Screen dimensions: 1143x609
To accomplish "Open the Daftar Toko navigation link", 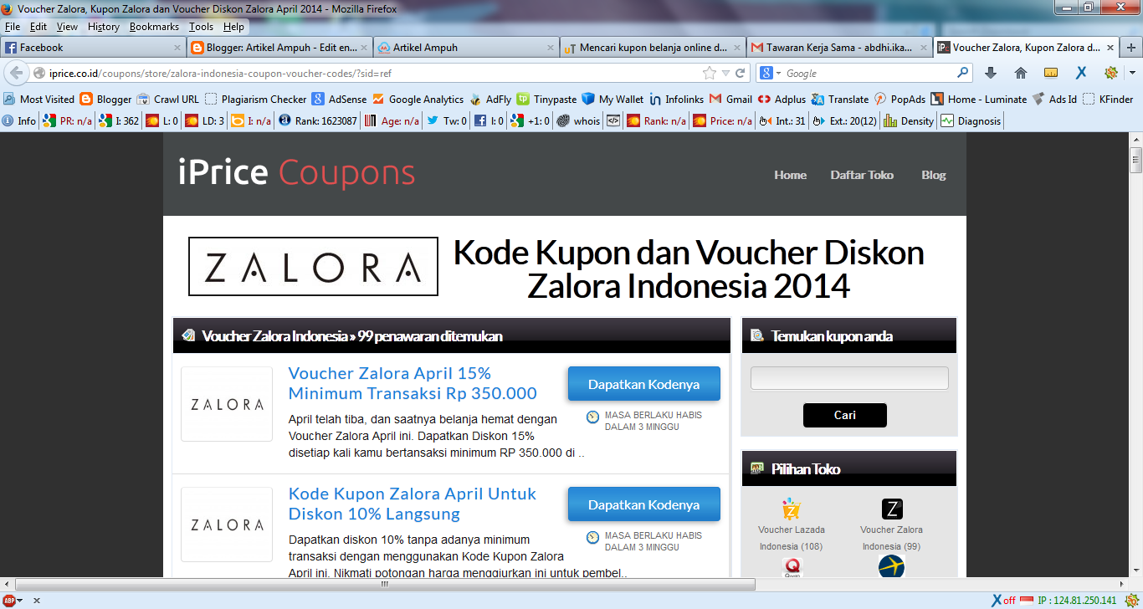I will (x=862, y=175).
